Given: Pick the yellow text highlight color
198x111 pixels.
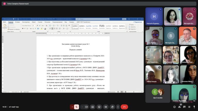Looking at the screenshot, I should click(42, 29).
